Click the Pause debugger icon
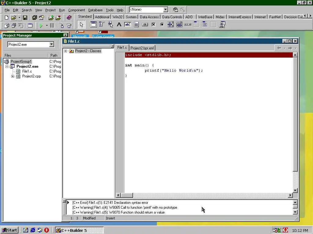 coord(52,26)
